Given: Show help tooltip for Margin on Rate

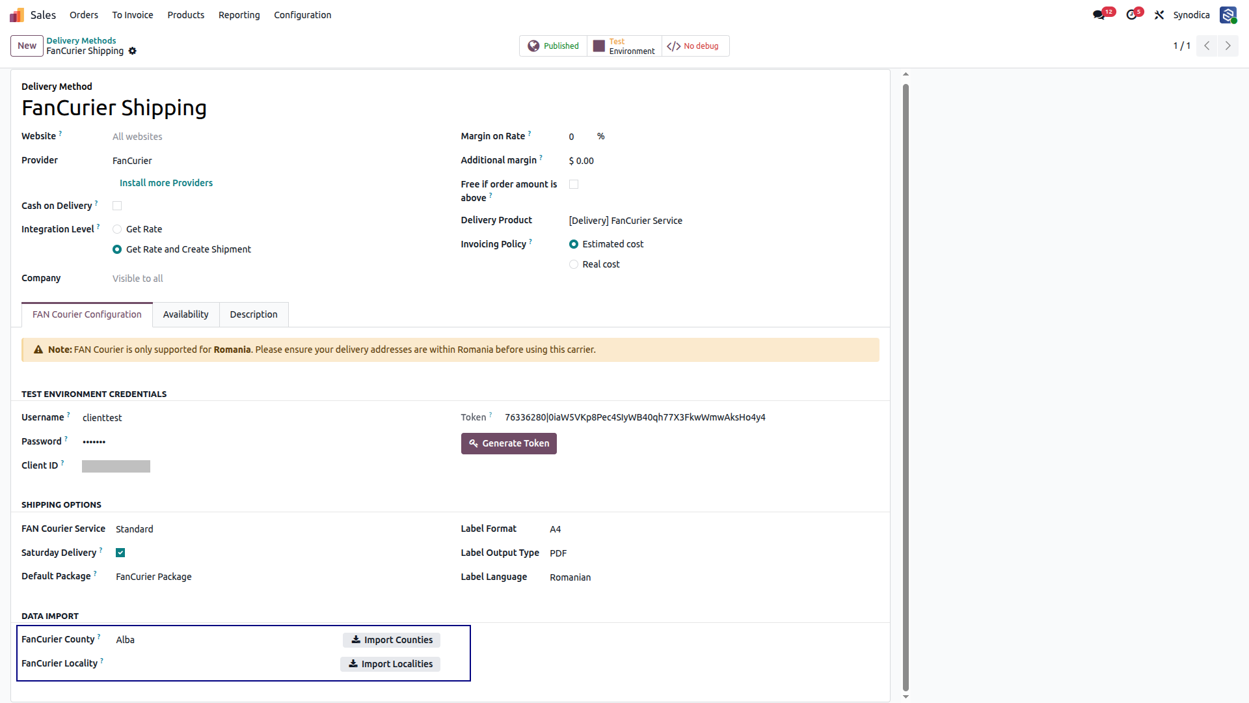Looking at the screenshot, I should (x=530, y=133).
